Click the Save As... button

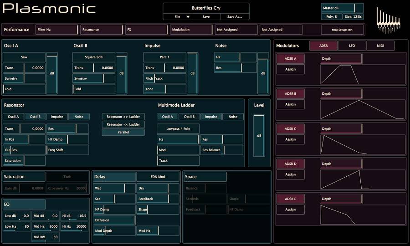point(235,16)
